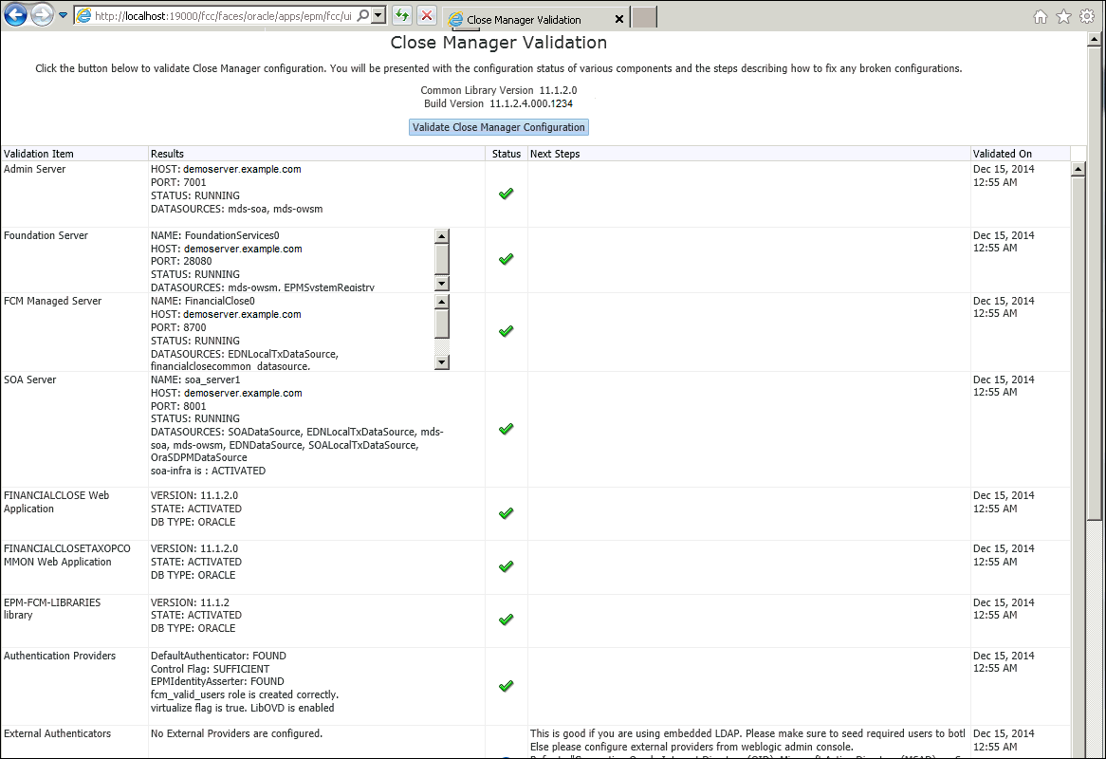Screen dimensions: 1106x759
Task: Click the address bar URL field
Action: pos(223,15)
